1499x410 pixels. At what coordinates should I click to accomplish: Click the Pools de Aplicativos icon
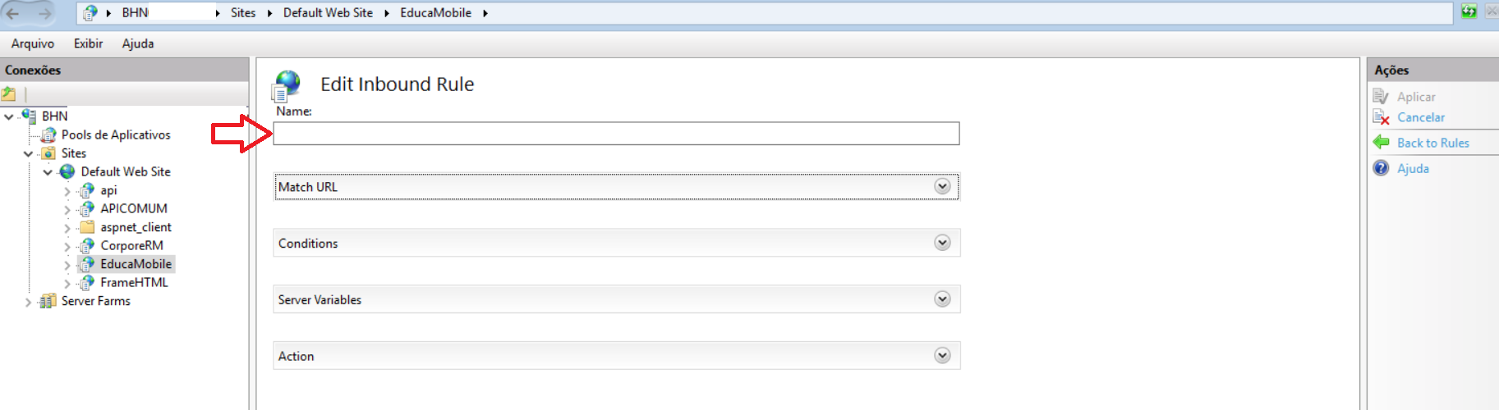point(48,135)
